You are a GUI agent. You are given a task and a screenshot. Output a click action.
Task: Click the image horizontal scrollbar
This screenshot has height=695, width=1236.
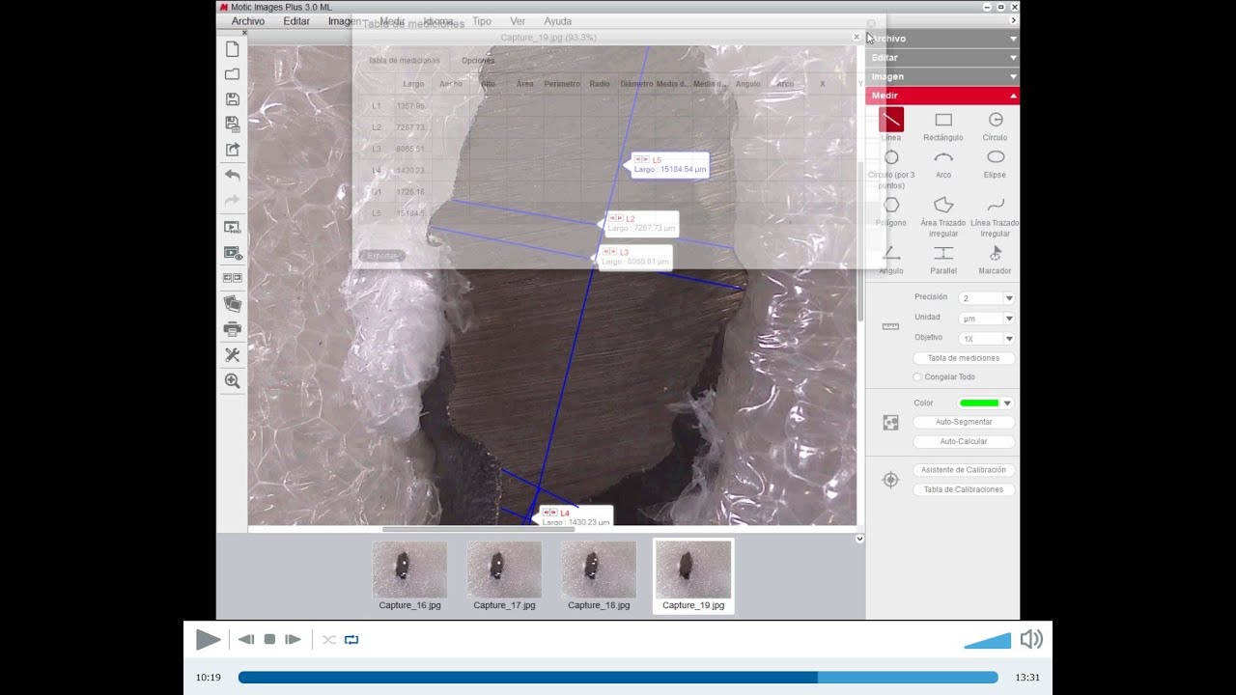tap(479, 529)
